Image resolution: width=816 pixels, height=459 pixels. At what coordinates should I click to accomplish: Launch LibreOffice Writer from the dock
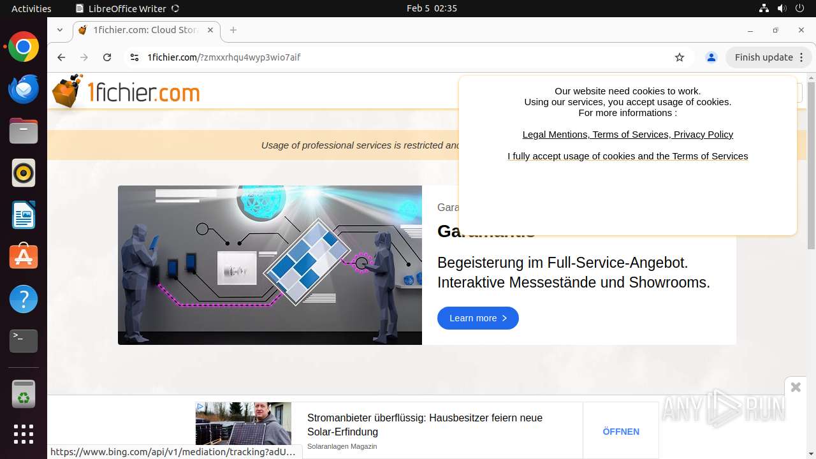(x=24, y=215)
